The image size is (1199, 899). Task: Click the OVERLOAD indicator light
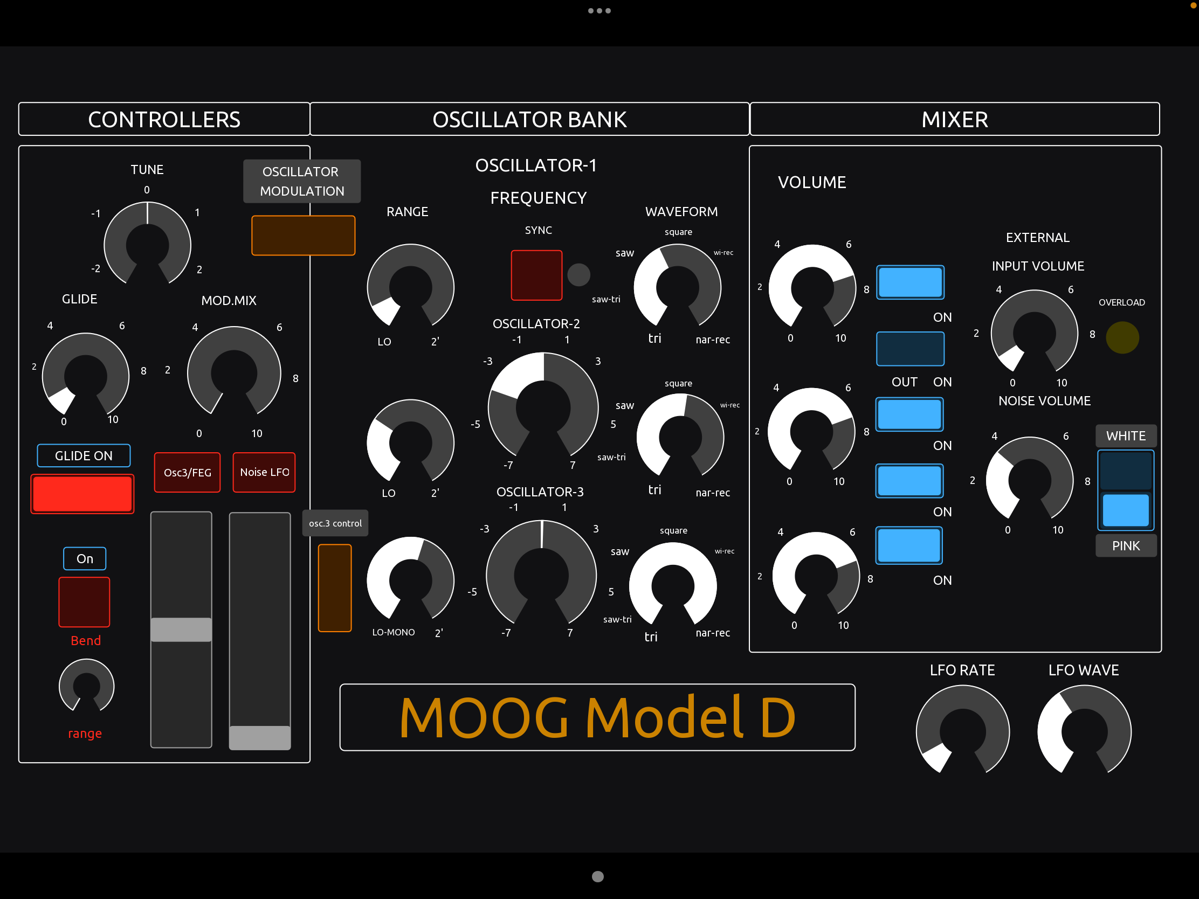[x=1122, y=337]
